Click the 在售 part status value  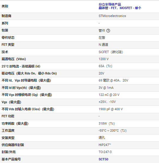[x=102, y=38]
